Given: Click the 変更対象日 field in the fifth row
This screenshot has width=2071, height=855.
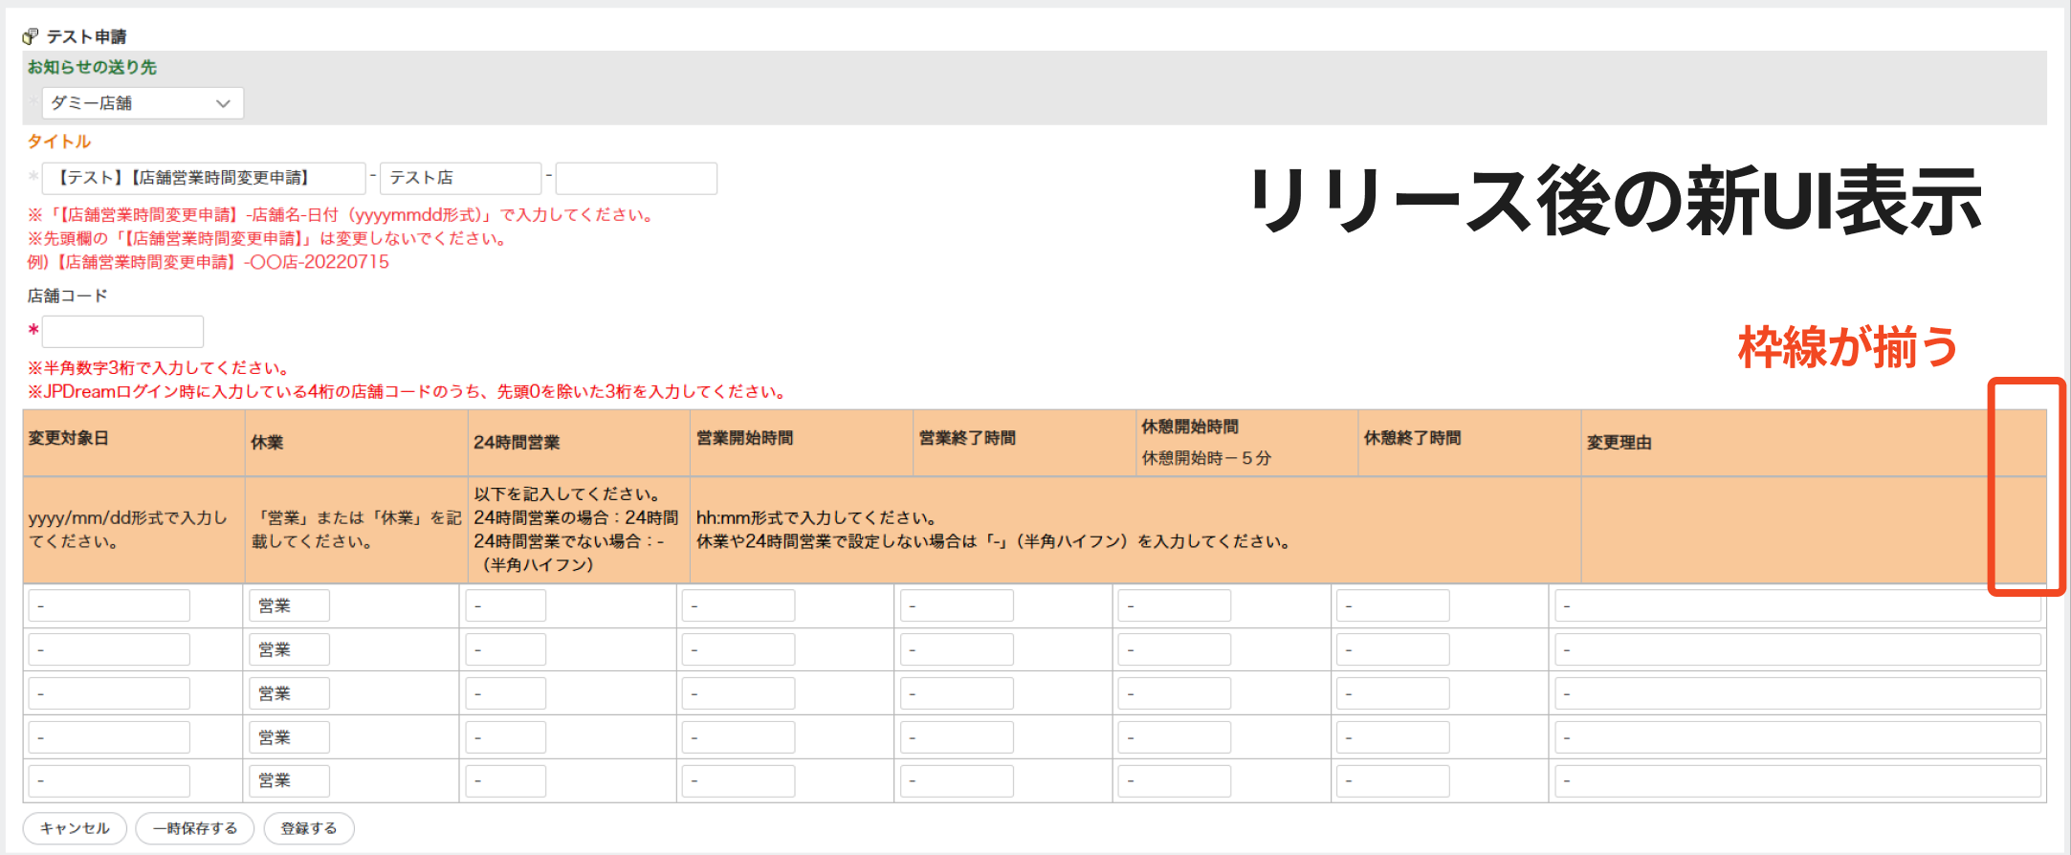Looking at the screenshot, I should click(109, 781).
